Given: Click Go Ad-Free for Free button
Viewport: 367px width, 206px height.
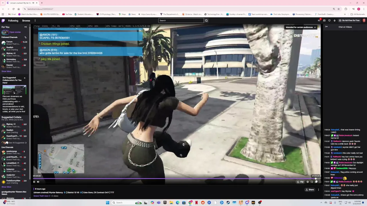Looking at the screenshot, I should [x=349, y=21].
